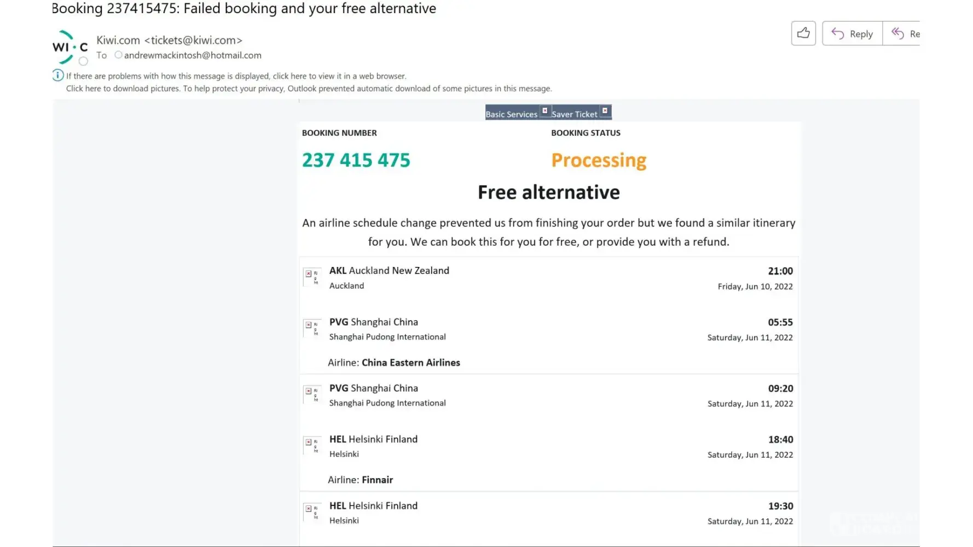Click booking number 237 415 475

(x=356, y=160)
